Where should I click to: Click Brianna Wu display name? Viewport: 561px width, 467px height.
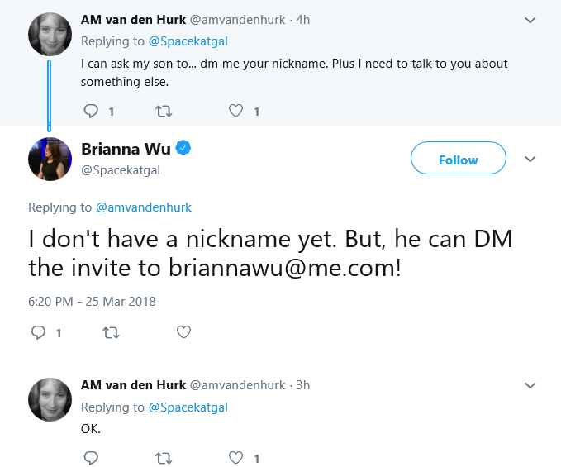(x=126, y=149)
